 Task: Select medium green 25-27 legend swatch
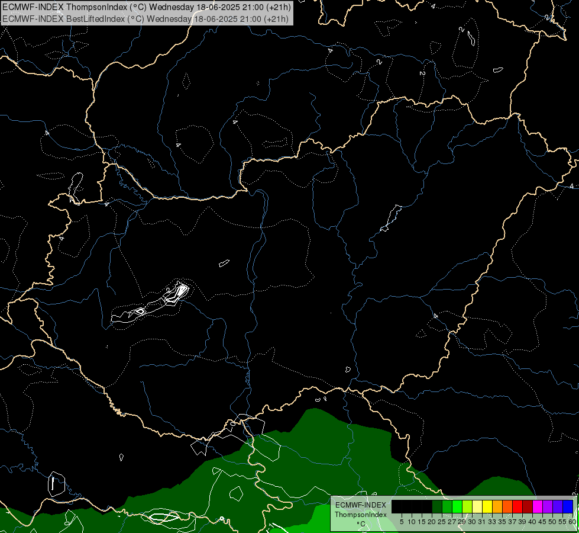(x=447, y=507)
